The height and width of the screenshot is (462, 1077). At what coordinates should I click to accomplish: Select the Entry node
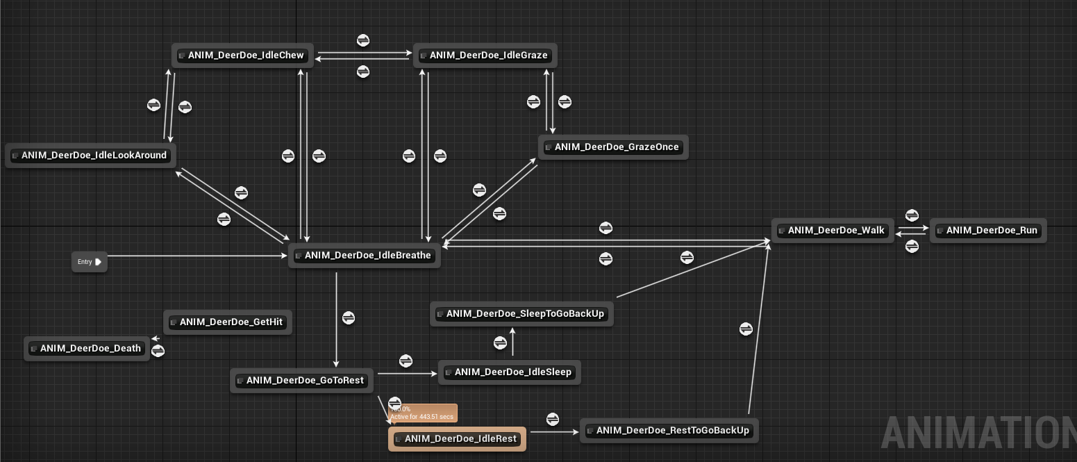[90, 262]
